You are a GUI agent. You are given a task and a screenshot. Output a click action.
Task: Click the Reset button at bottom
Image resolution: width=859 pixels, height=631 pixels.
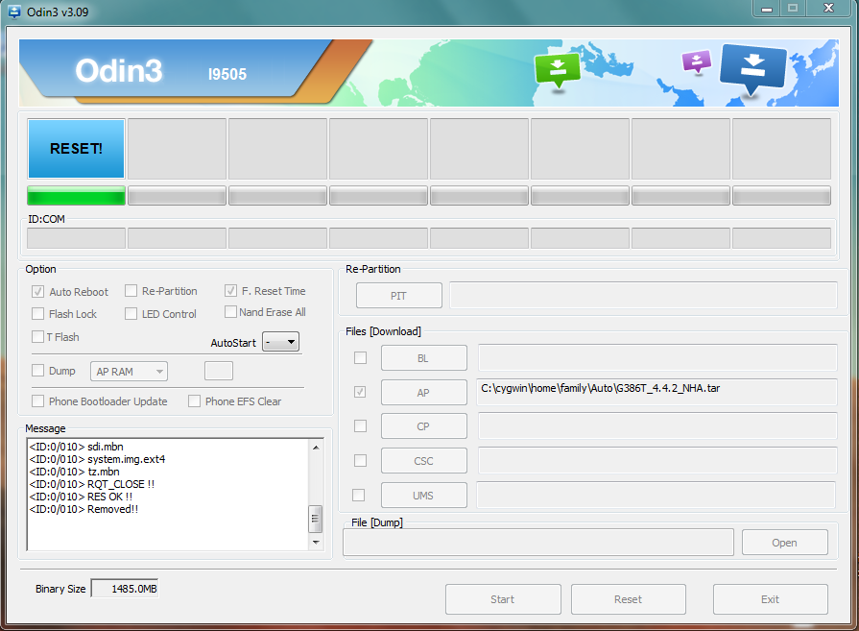tap(629, 599)
